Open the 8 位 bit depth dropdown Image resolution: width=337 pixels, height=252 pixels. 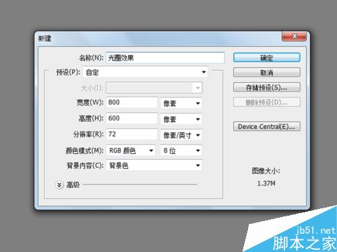pos(181,151)
